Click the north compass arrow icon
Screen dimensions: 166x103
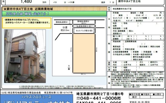(x=69, y=68)
